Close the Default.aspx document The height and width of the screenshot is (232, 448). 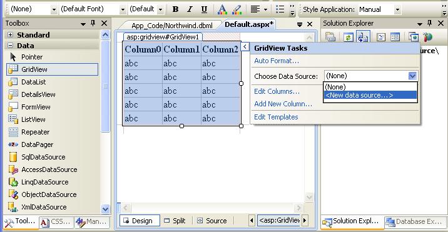[310, 24]
